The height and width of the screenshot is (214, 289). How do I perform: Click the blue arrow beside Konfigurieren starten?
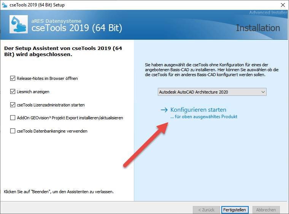click(x=164, y=110)
